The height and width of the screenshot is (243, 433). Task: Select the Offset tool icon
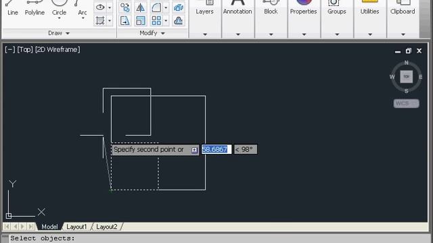point(179,21)
